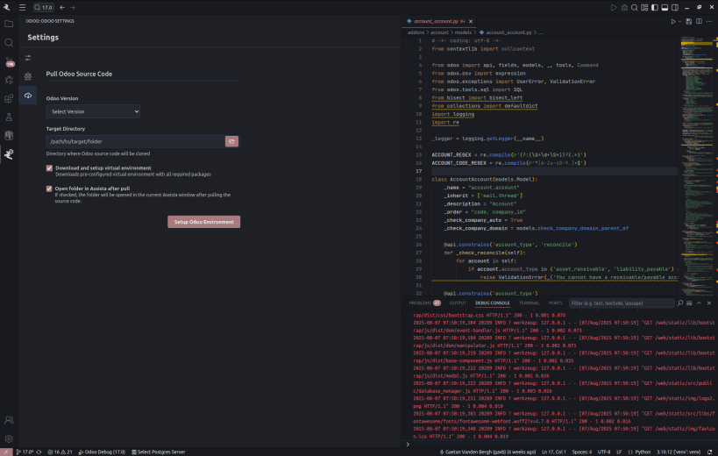Screen dimensions: 718x456
Task: Switch to the Output tab
Action: tap(458, 303)
